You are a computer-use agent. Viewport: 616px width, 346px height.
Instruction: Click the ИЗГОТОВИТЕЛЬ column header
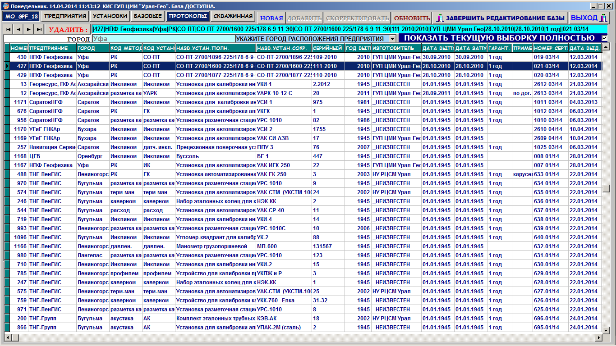click(396, 48)
